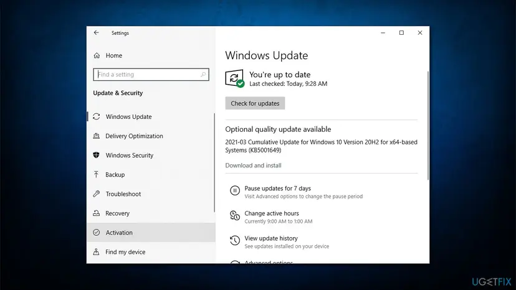Click the Backup arrow icon
Image resolution: width=516 pixels, height=290 pixels.
[x=96, y=174]
